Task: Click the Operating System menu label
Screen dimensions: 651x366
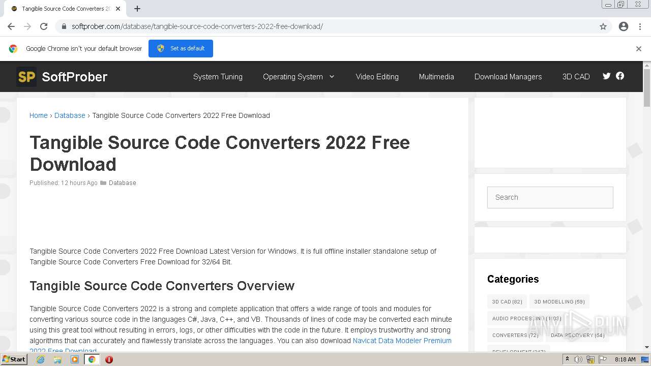Action: [x=293, y=77]
